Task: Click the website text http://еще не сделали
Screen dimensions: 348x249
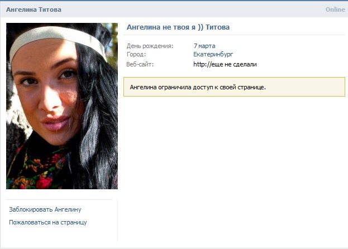Action: point(225,64)
